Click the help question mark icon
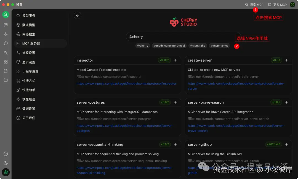 click(x=6, y=154)
